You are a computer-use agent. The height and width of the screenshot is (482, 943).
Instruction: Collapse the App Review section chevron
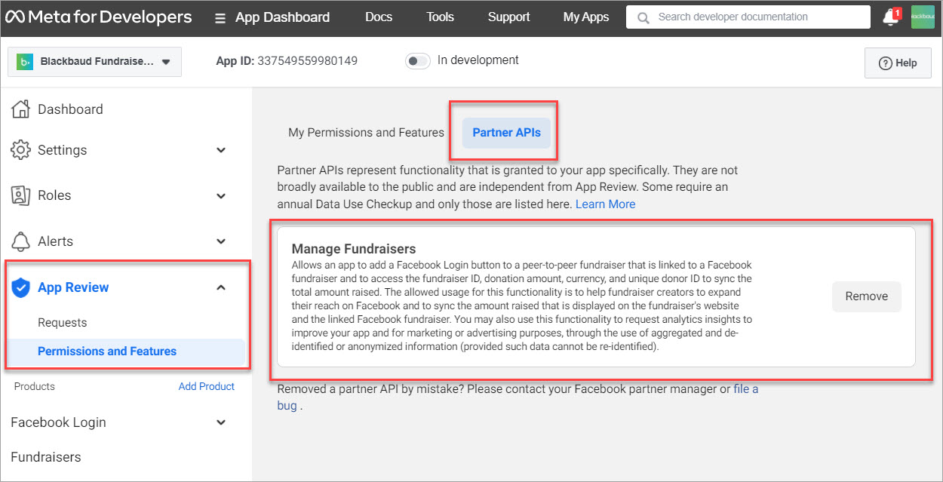click(221, 287)
